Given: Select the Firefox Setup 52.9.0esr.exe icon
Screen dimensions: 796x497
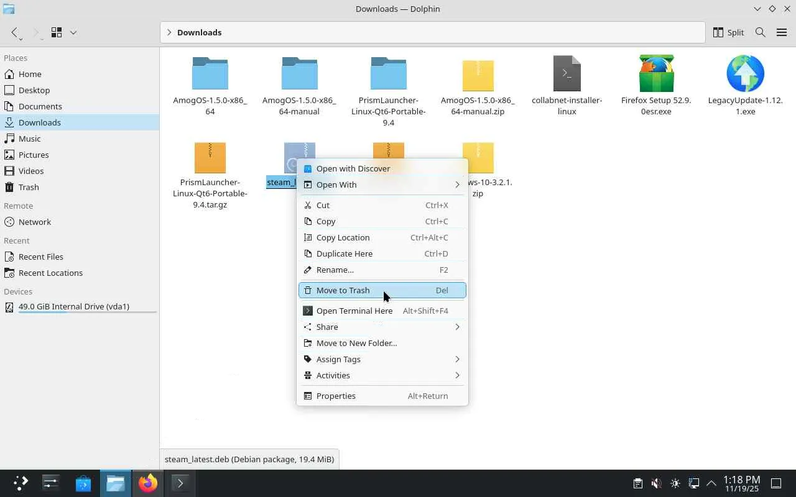Looking at the screenshot, I should (656, 73).
